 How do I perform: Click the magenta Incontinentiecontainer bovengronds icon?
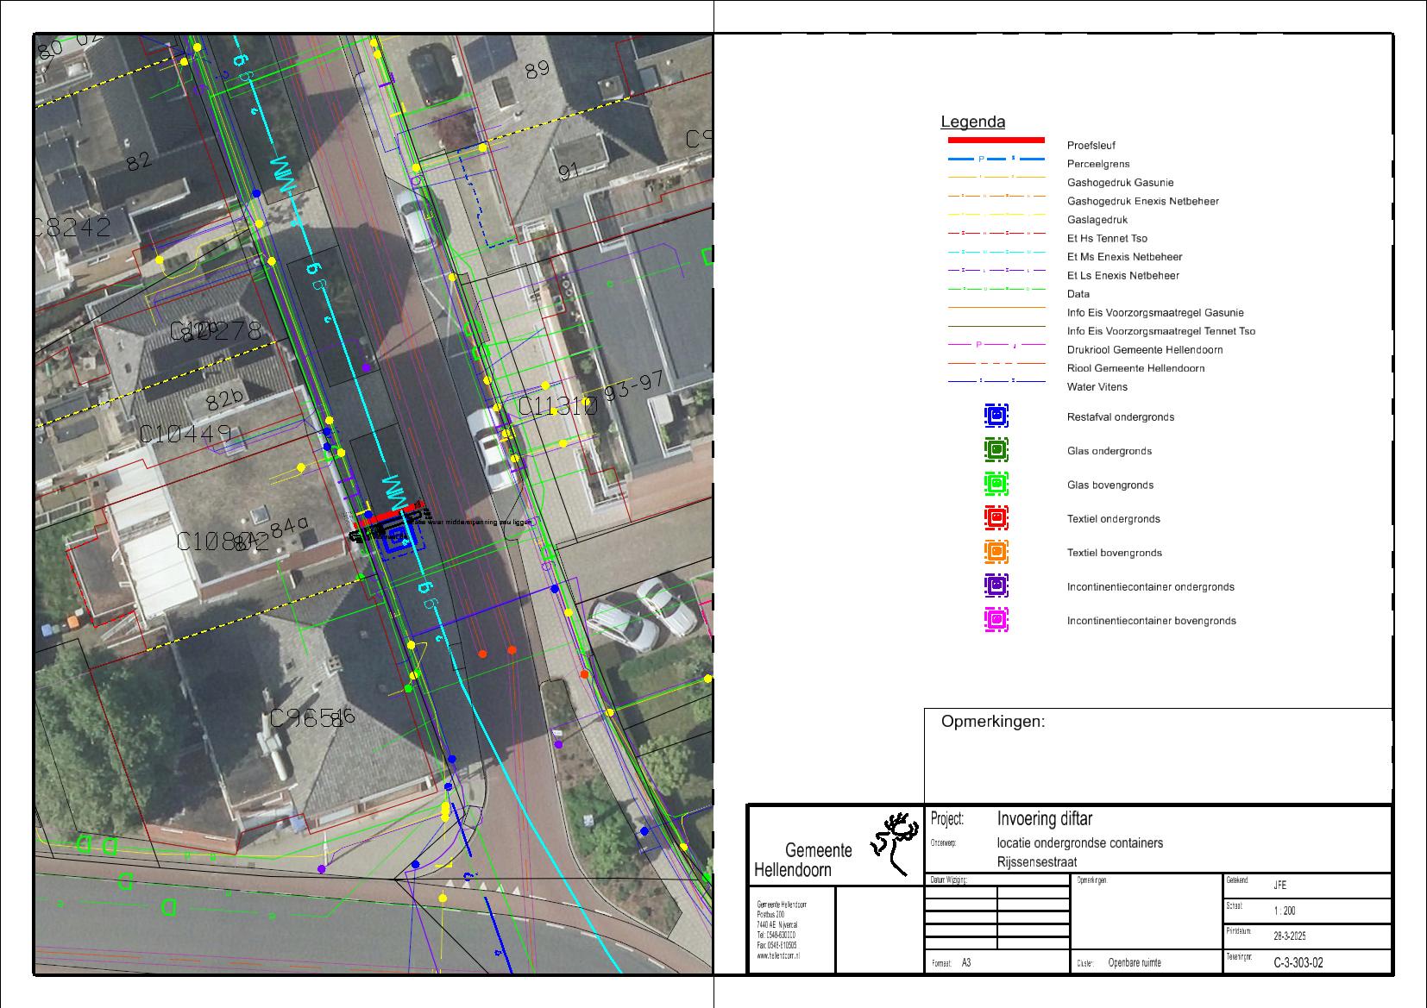(996, 620)
